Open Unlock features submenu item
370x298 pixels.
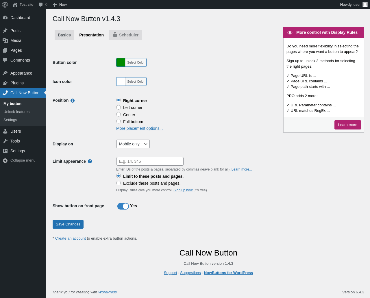pos(16,112)
